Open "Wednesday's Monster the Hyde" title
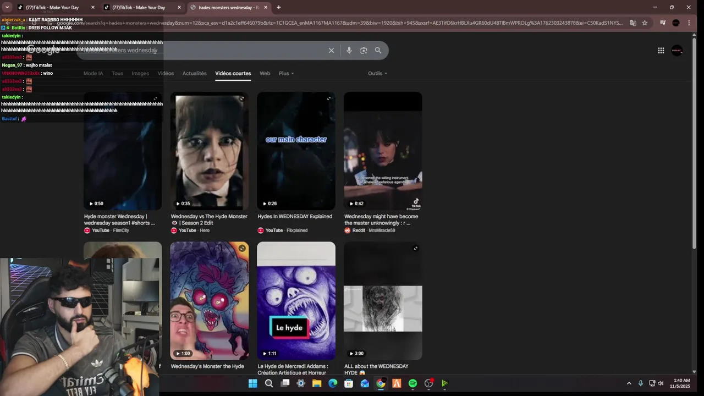Image resolution: width=704 pixels, height=396 pixels. [x=207, y=366]
